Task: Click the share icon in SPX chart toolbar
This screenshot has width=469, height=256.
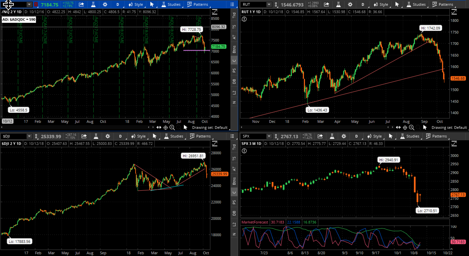Action: [x=320, y=136]
